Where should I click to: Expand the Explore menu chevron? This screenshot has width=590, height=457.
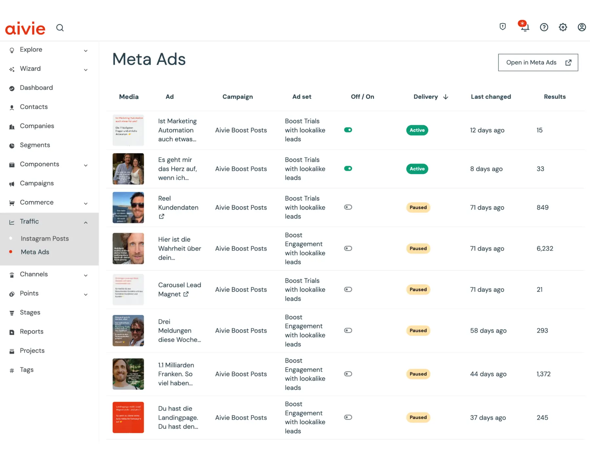[86, 51]
